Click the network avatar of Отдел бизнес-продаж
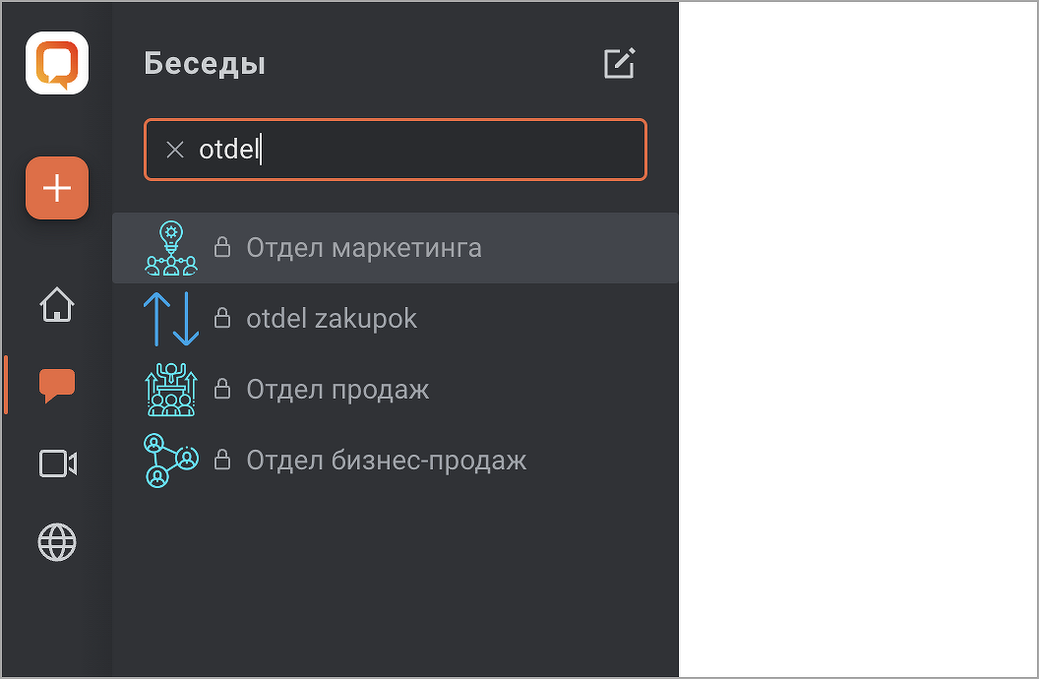This screenshot has width=1039, height=679. (171, 461)
